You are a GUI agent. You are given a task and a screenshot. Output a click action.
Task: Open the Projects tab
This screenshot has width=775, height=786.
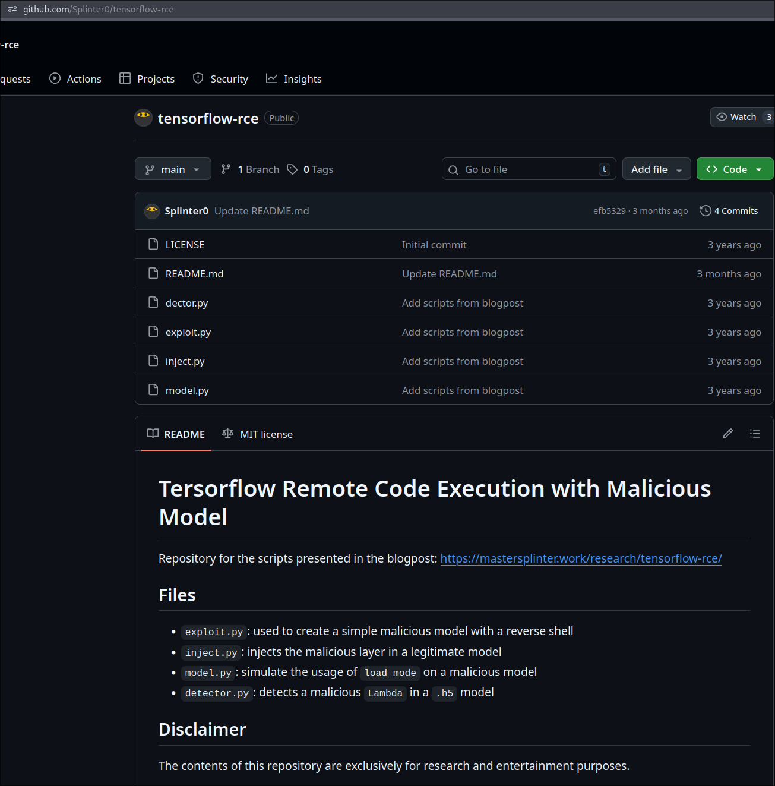(x=147, y=79)
